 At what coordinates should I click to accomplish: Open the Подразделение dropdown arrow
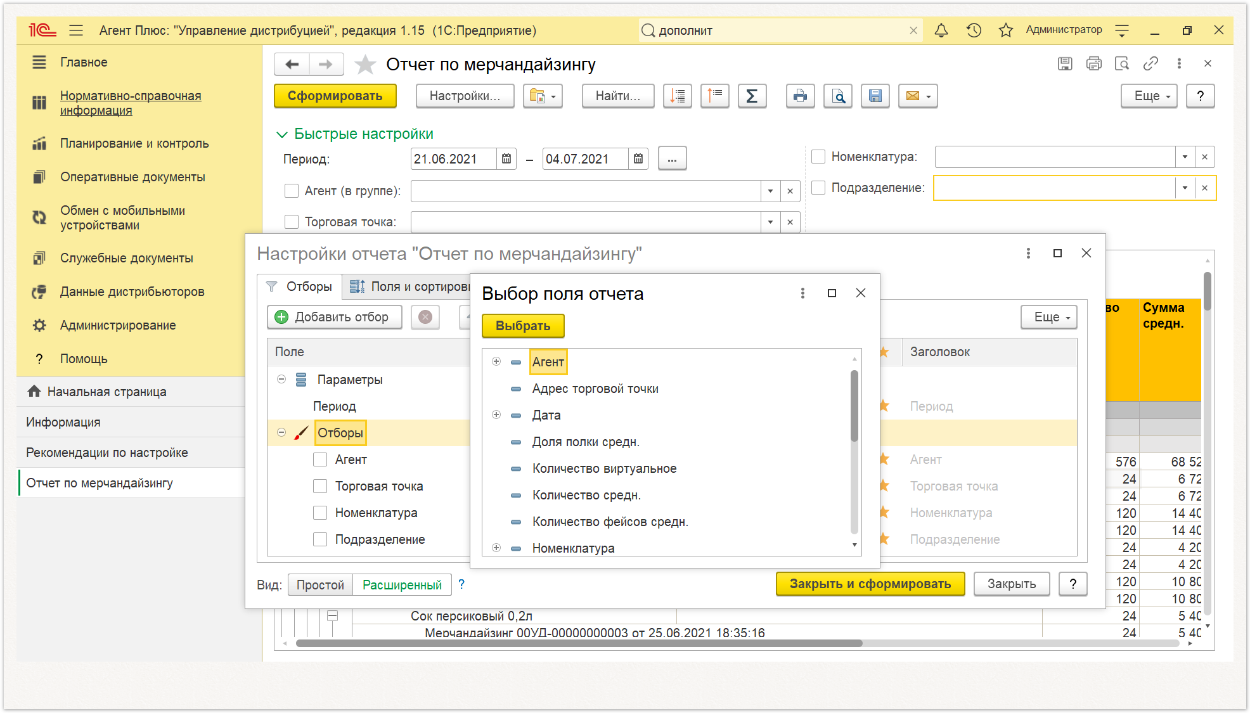point(1185,188)
